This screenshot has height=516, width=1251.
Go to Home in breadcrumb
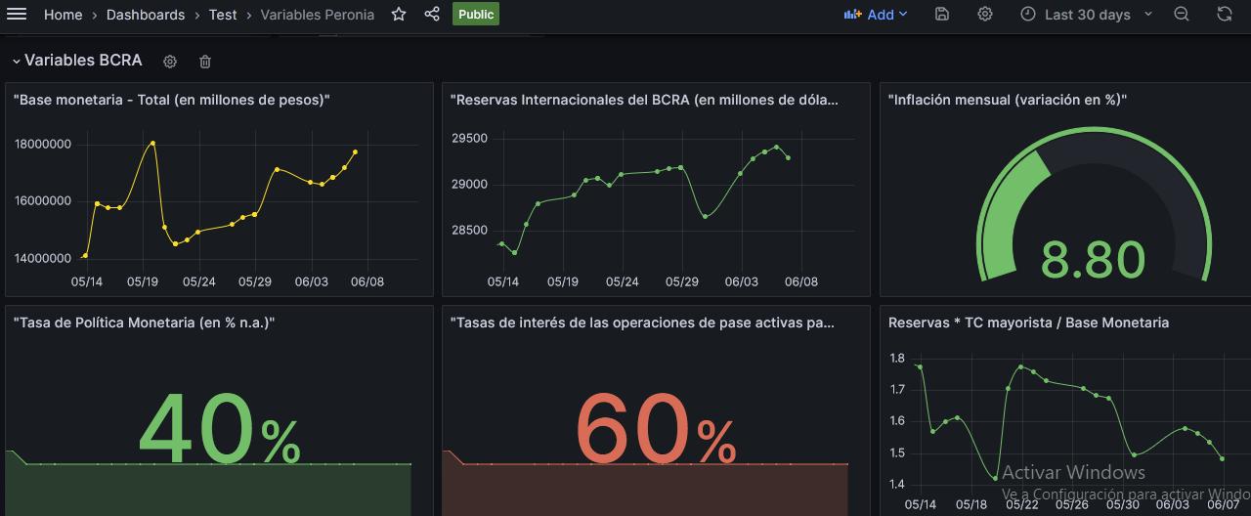(63, 15)
